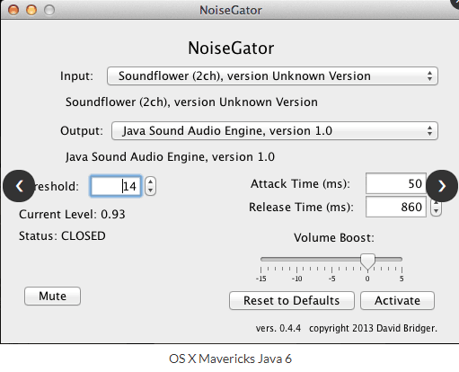Decrease release time with stepper down arrow
The width and height of the screenshot is (459, 372).
436,210
